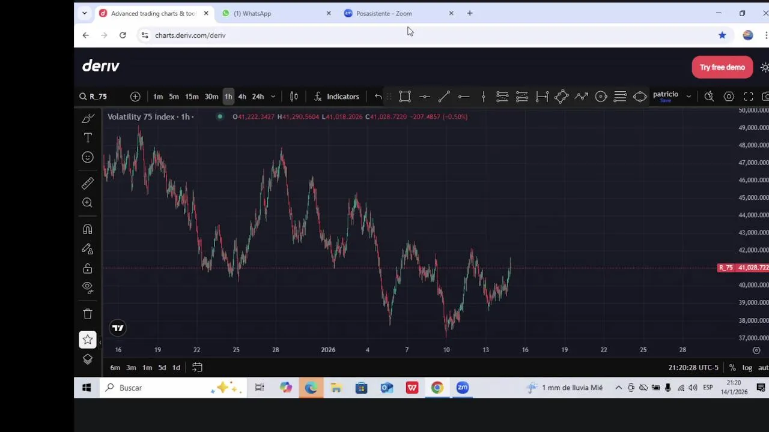Click the trash remove drawings icon
Screen dimensions: 769x432
[88, 314]
